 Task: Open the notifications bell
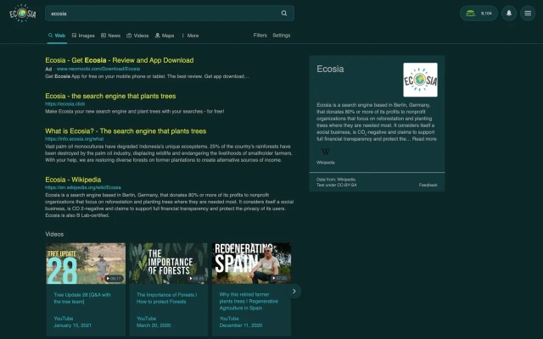pyautogui.click(x=509, y=14)
